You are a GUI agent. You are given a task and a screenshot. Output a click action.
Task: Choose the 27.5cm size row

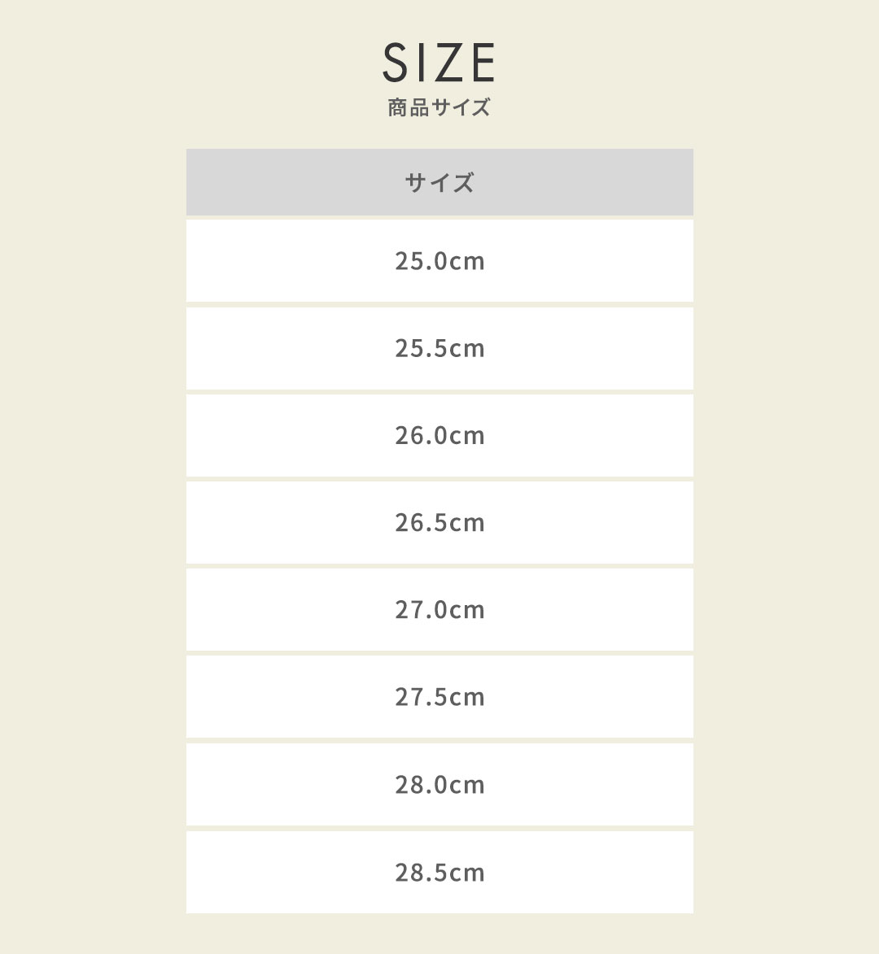[x=439, y=697]
